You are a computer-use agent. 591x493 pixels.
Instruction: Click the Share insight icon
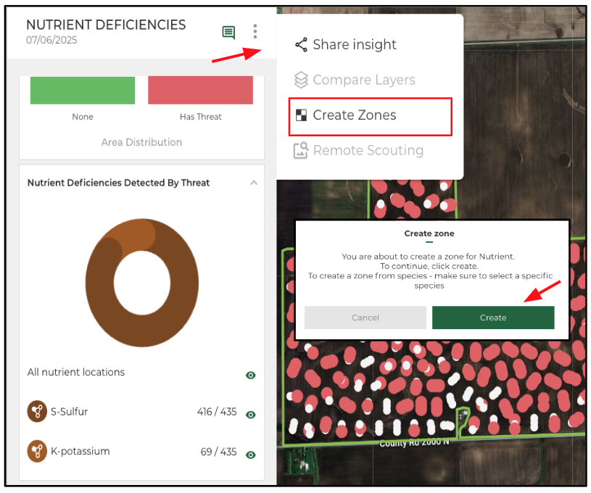pos(301,45)
